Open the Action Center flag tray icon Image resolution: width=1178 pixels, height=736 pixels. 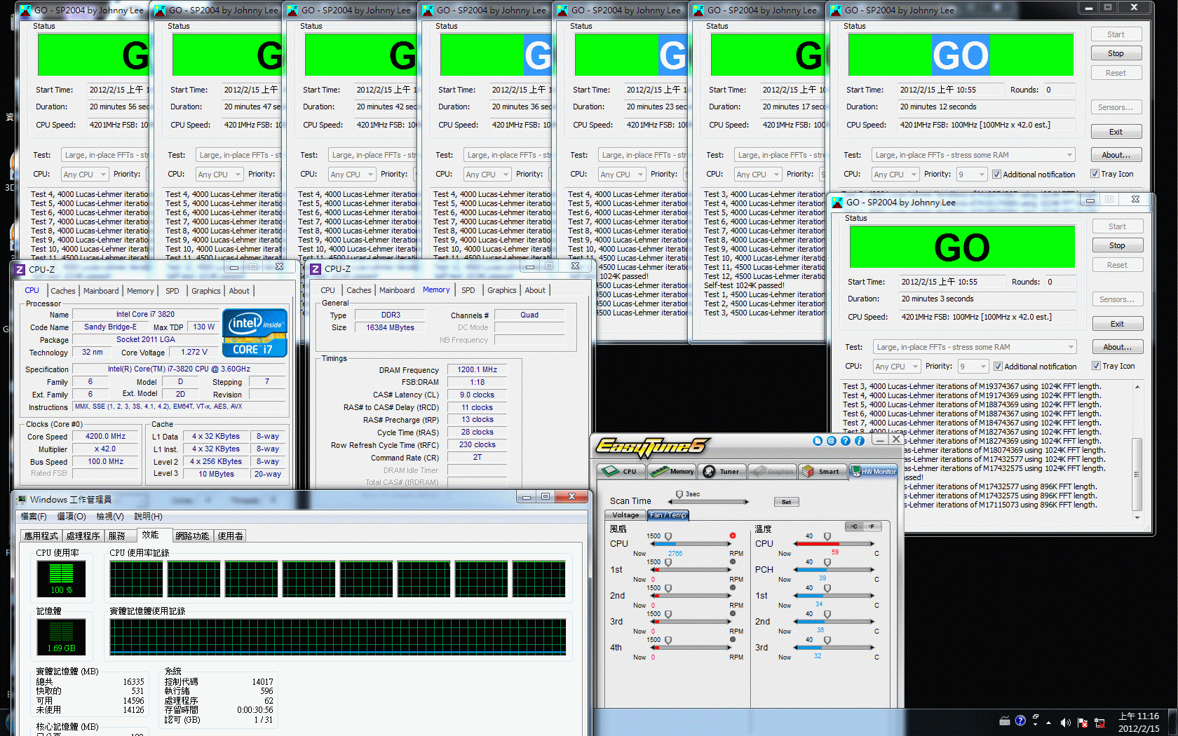[x=1083, y=722]
